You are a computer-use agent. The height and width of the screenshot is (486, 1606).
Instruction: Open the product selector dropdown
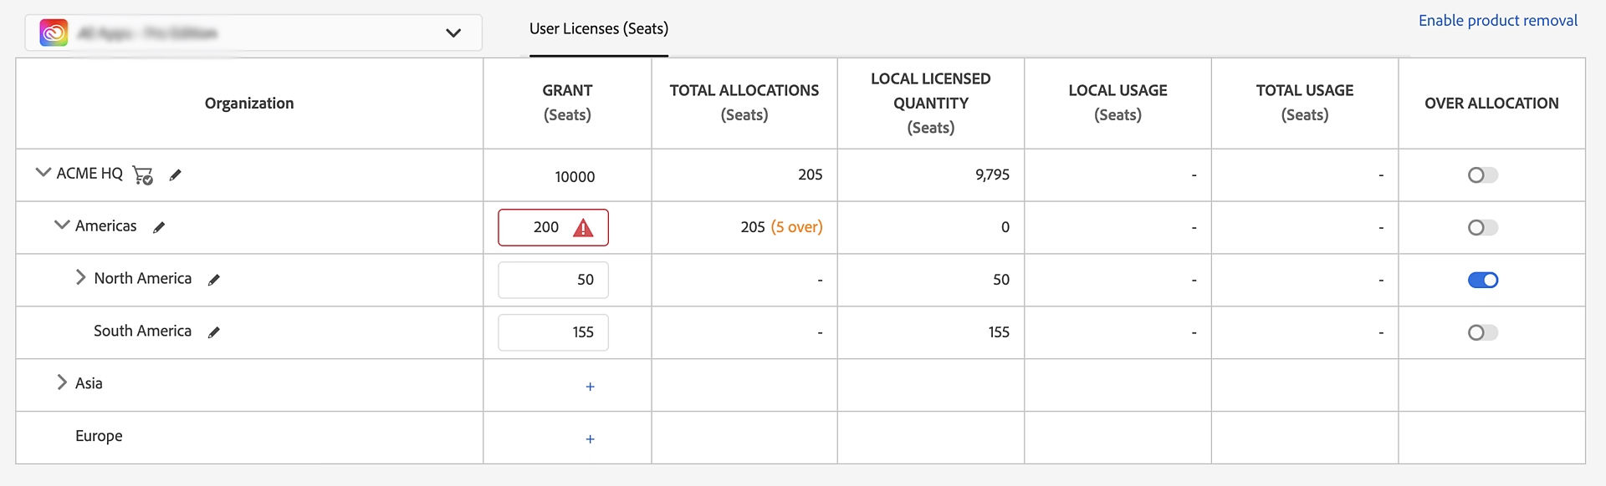453,33
